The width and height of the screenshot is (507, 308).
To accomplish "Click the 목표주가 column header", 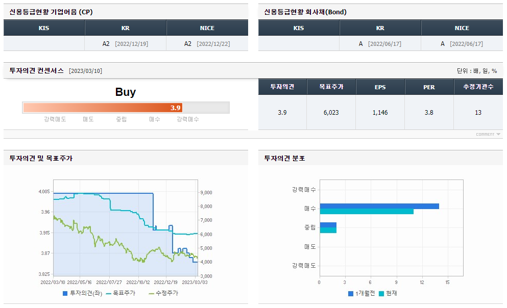I will tap(331, 87).
